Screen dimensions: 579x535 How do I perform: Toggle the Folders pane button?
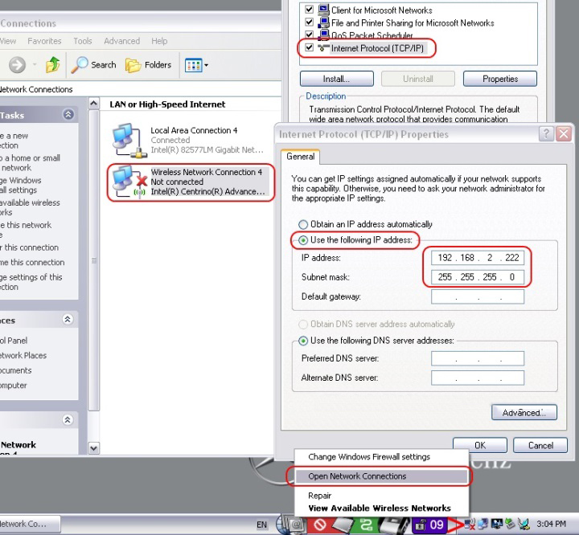pyautogui.click(x=148, y=65)
